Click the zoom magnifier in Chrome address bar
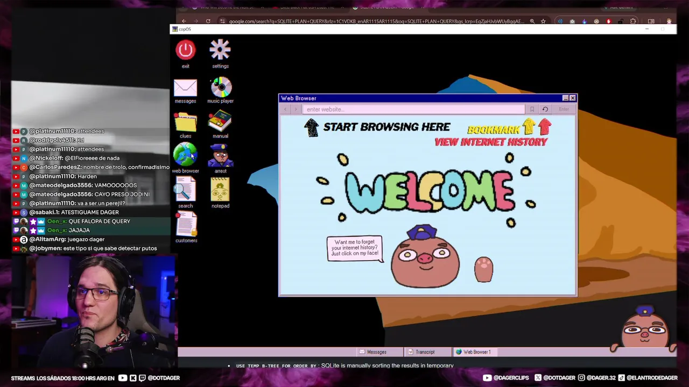689x387 pixels. click(532, 21)
